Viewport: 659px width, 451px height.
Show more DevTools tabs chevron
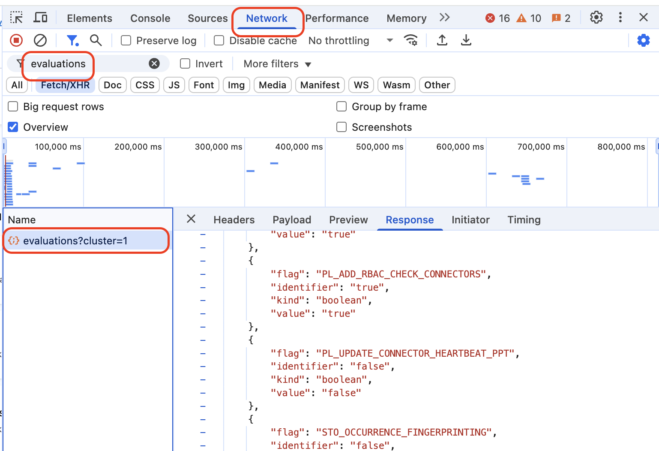point(445,18)
